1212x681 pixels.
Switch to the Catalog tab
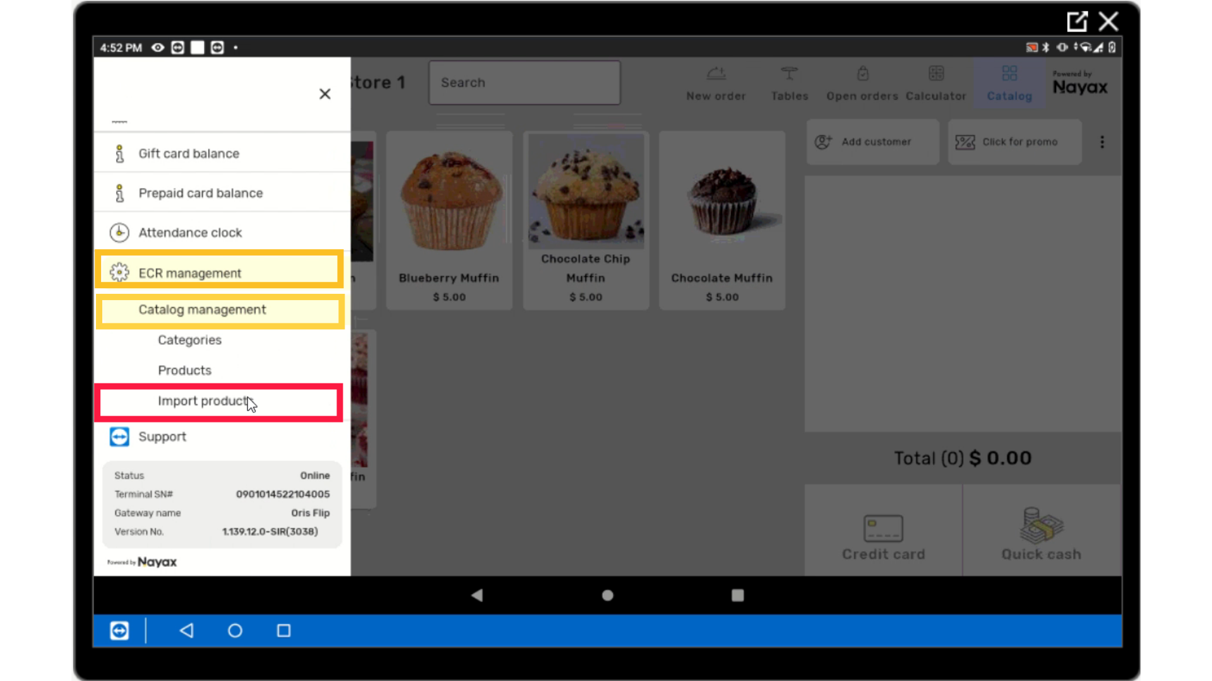coord(1009,84)
